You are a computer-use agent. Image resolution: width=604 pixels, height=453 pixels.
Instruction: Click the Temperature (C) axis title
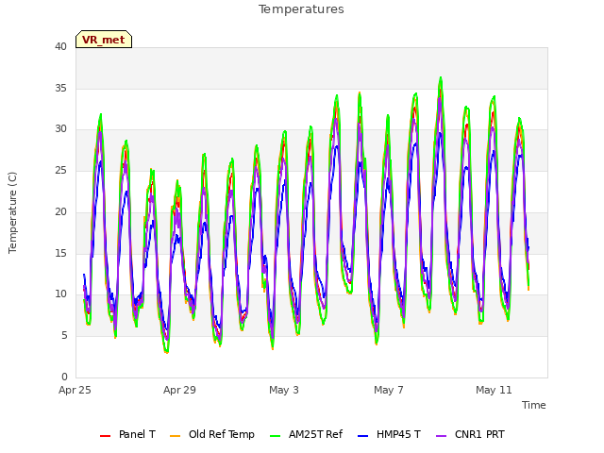click(12, 212)
